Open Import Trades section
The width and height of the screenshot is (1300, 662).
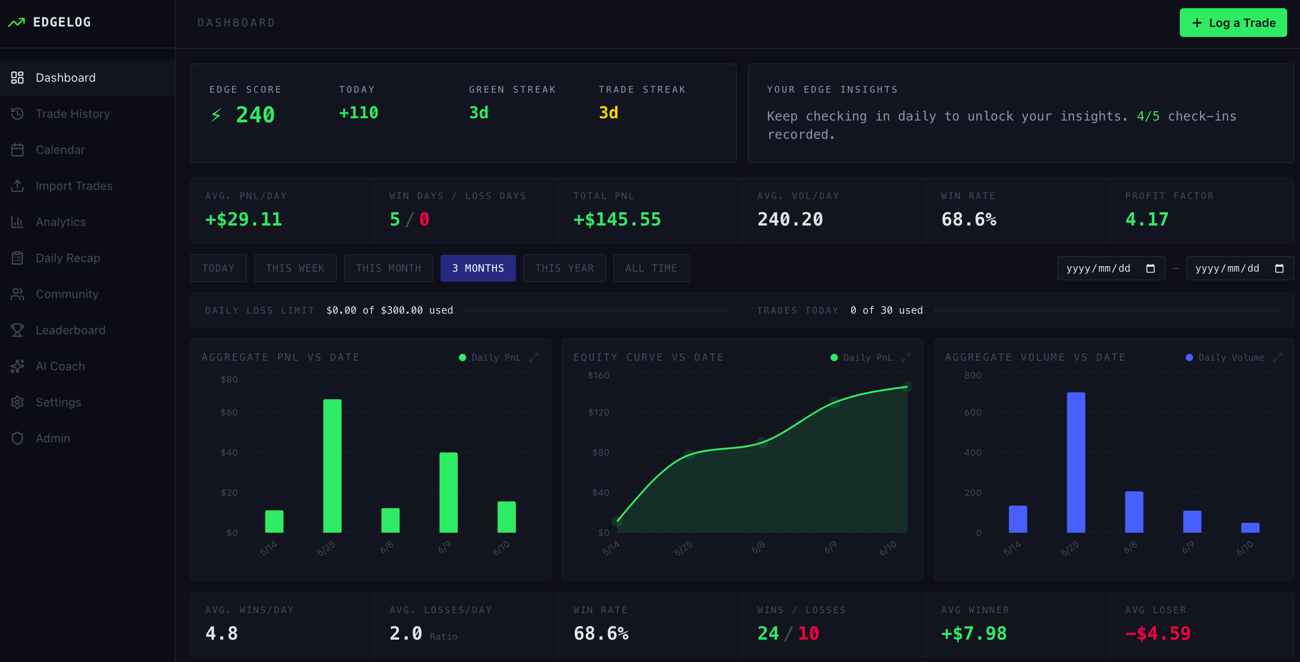pyautogui.click(x=87, y=185)
